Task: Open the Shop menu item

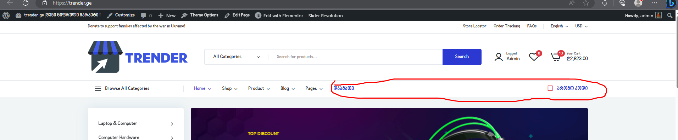Action: 229,88
